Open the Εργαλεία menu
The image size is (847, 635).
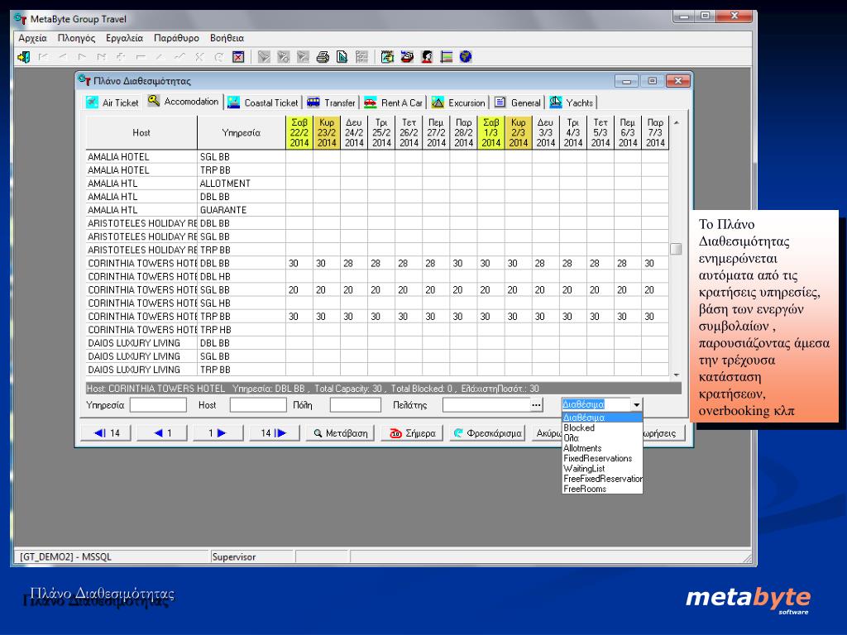pyautogui.click(x=124, y=38)
